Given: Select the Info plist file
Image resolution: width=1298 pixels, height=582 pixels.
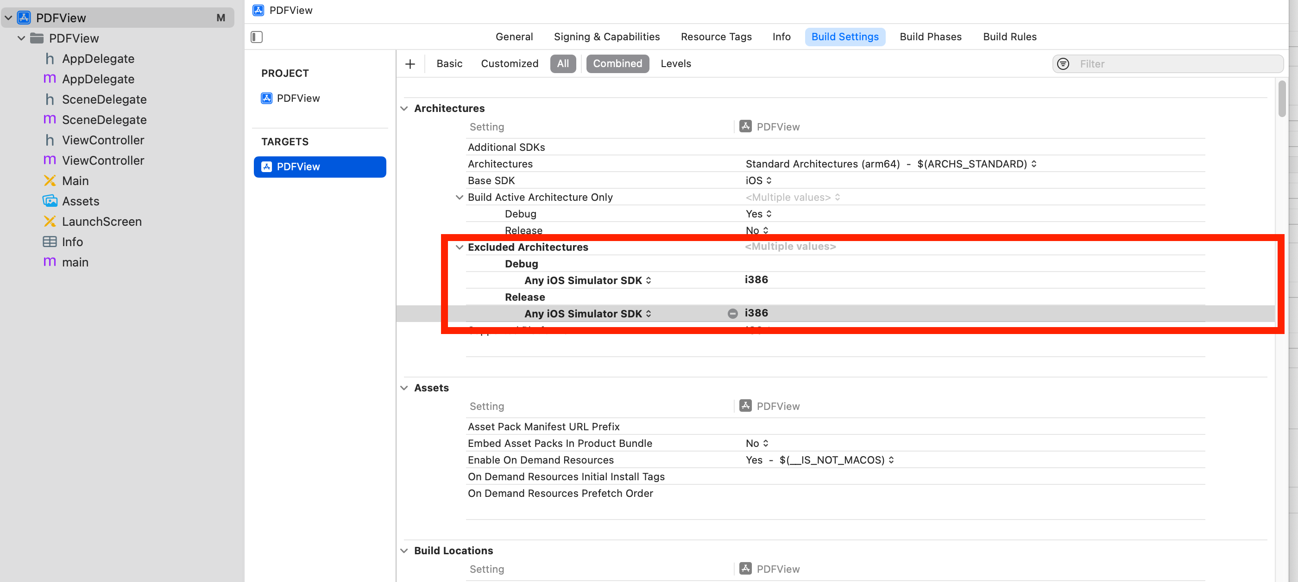Looking at the screenshot, I should pyautogui.click(x=72, y=242).
